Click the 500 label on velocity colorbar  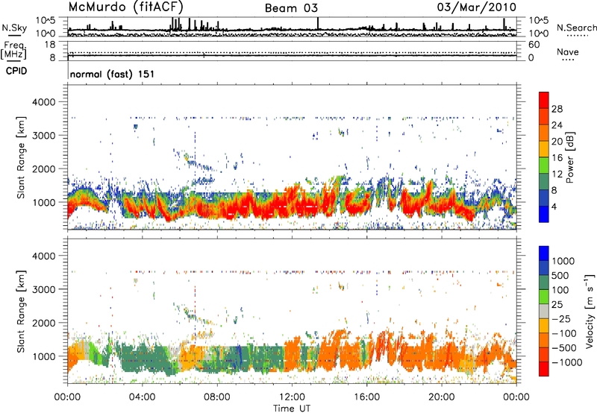tap(560, 276)
